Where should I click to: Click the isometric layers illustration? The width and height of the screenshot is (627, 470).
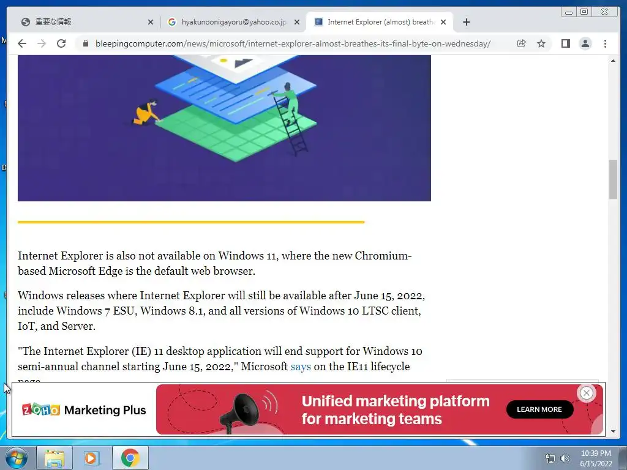(224, 128)
